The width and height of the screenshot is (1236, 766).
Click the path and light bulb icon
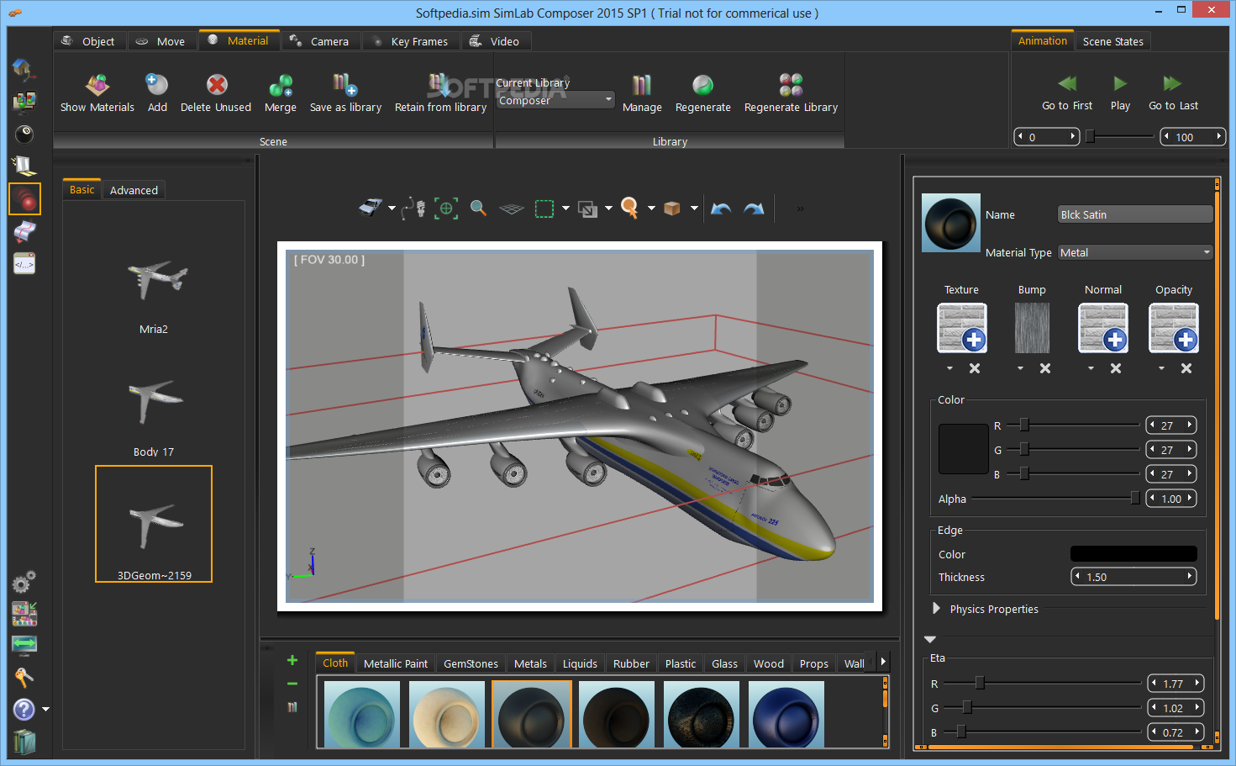(413, 208)
